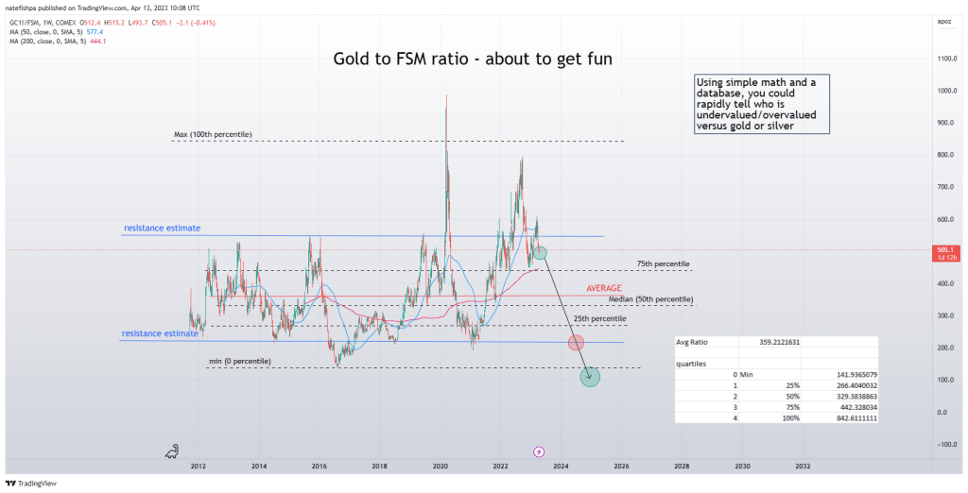Select the large green circle at projection end

(591, 377)
